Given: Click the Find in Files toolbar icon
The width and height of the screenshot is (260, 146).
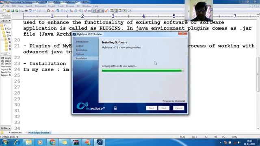Looking at the screenshot, I should tap(76, 11).
